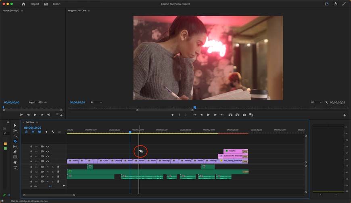Open Program: Self Care panel menu
351x203 pixels.
[89, 10]
